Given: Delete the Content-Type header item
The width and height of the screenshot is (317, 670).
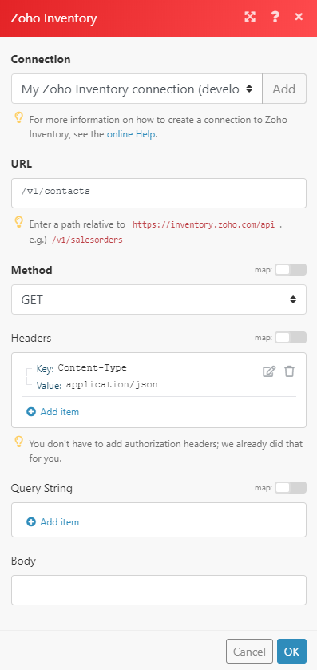Looking at the screenshot, I should (290, 371).
